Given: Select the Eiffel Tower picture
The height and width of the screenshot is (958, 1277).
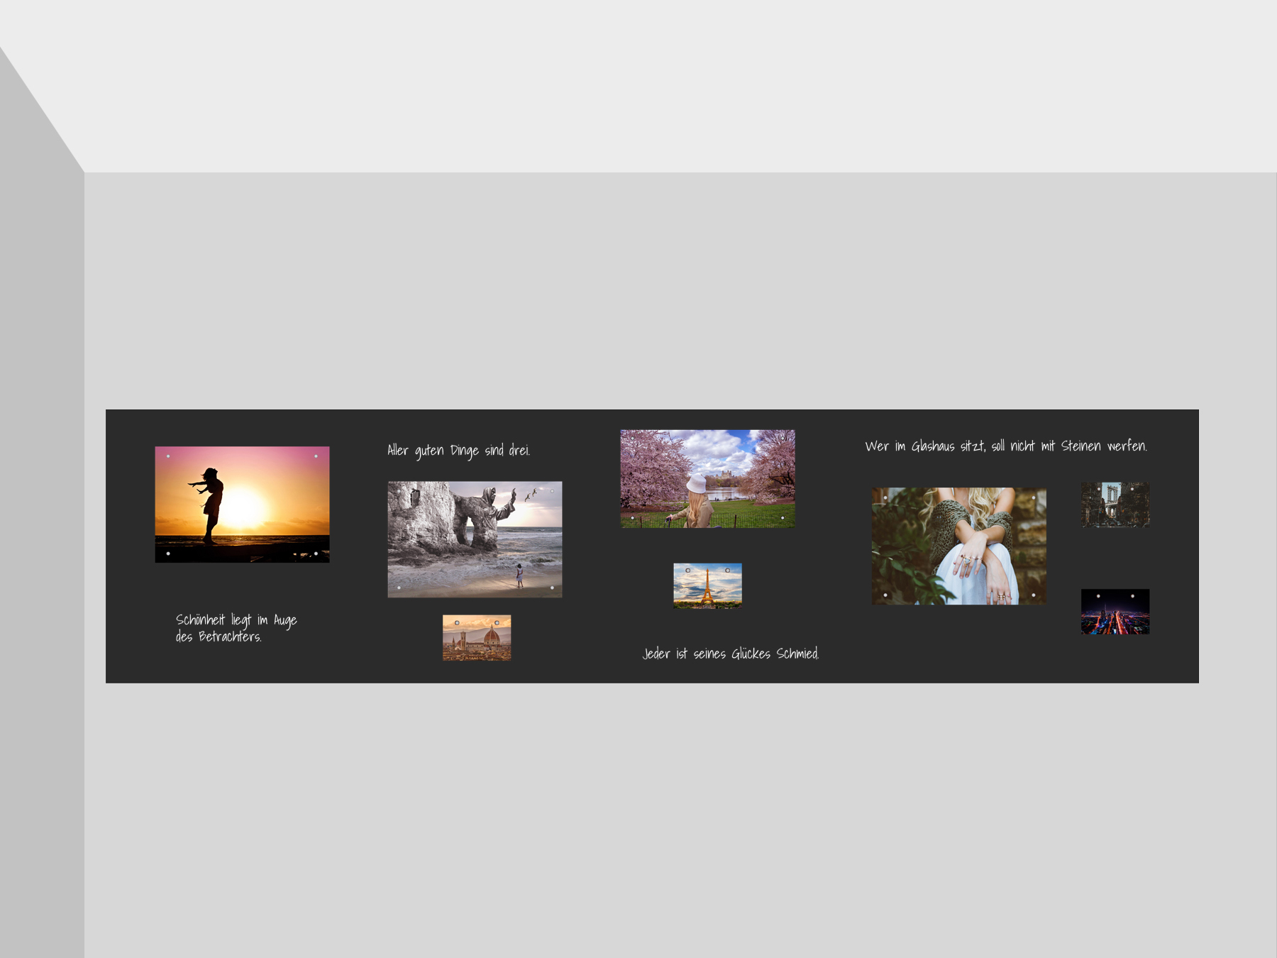Looking at the screenshot, I should pyautogui.click(x=707, y=585).
